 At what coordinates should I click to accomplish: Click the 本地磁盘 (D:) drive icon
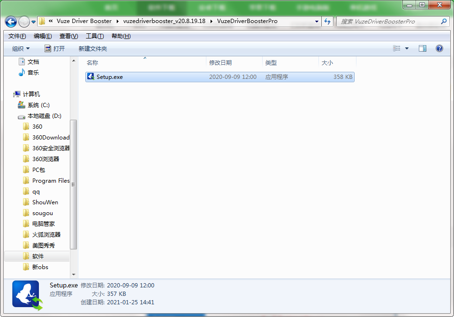[22, 116]
